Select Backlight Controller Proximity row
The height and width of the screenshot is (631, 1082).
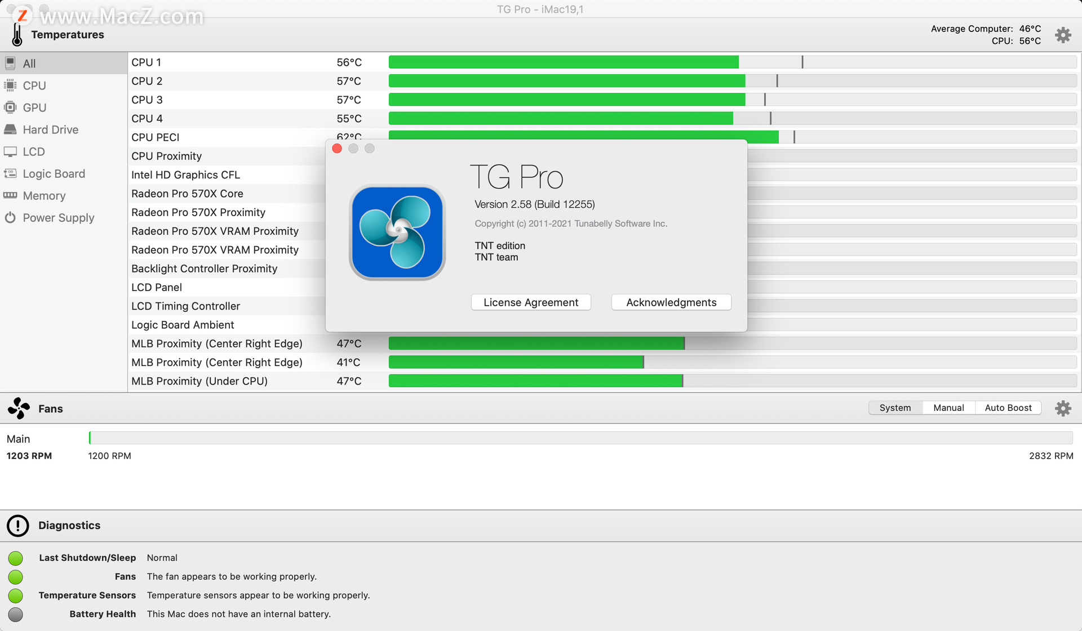(227, 268)
